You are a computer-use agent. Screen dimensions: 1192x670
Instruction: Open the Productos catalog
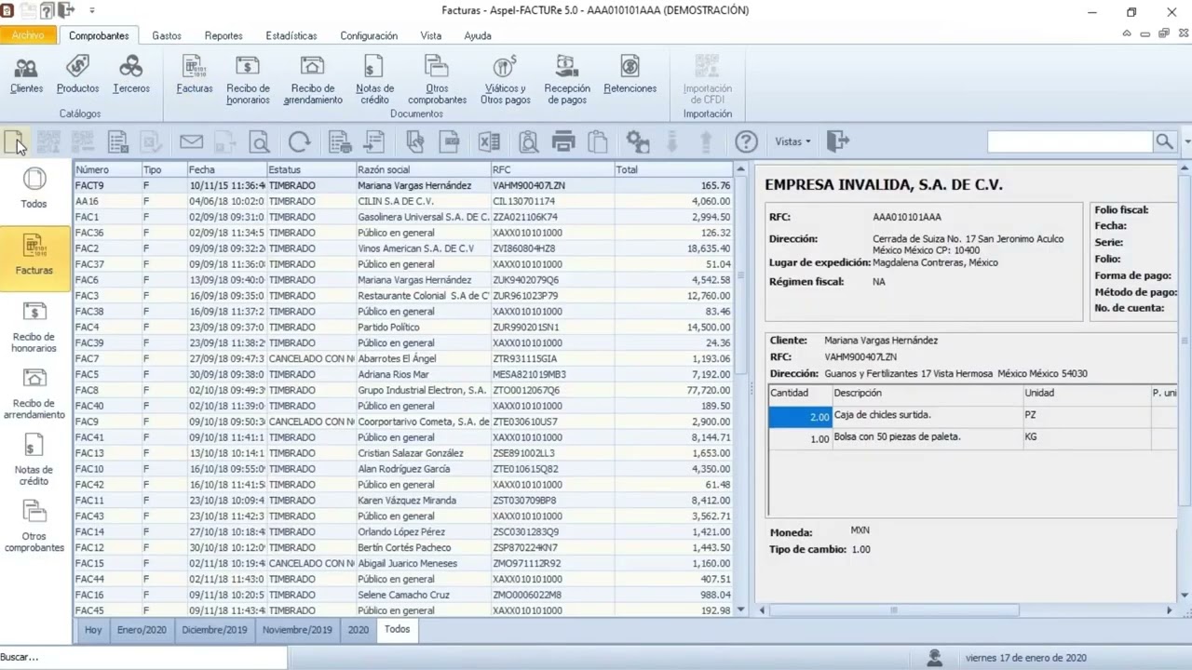[x=77, y=74]
